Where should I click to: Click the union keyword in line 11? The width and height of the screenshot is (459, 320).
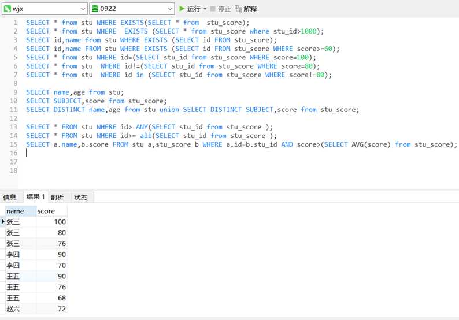pos(169,110)
